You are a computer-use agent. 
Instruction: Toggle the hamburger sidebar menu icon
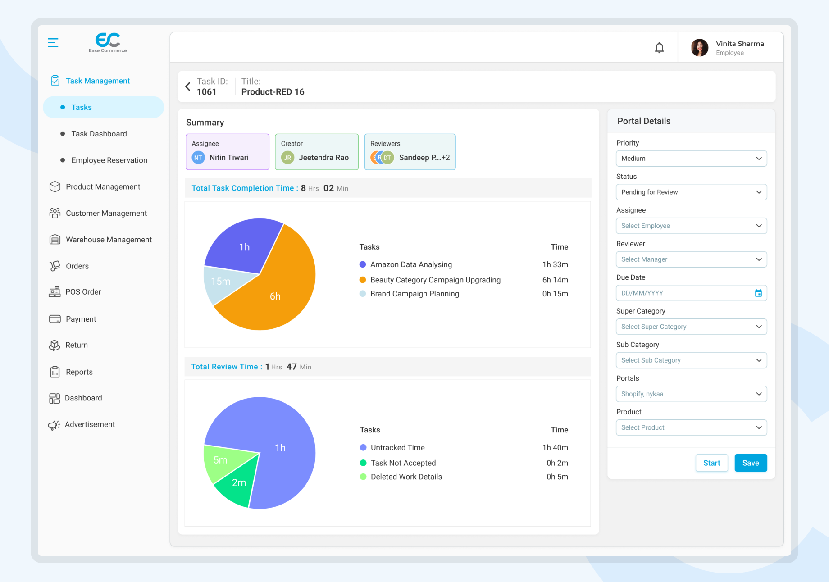click(53, 43)
